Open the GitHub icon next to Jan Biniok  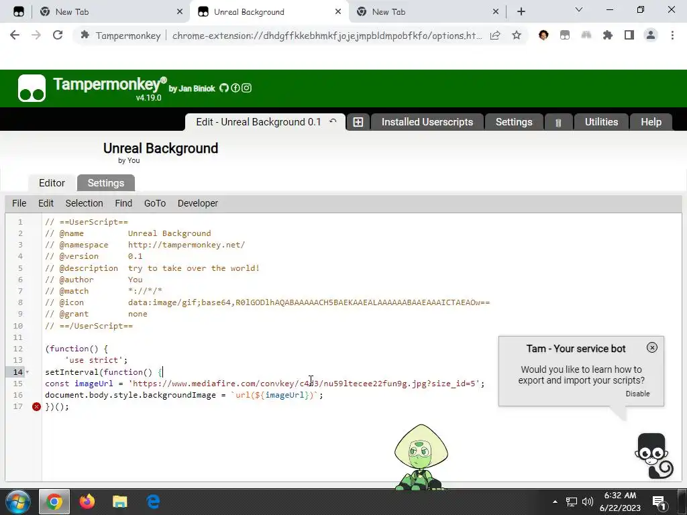[224, 88]
